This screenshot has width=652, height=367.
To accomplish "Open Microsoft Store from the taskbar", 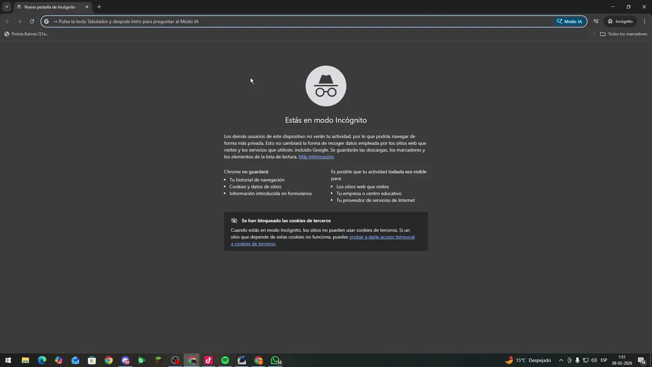I will pos(92,360).
